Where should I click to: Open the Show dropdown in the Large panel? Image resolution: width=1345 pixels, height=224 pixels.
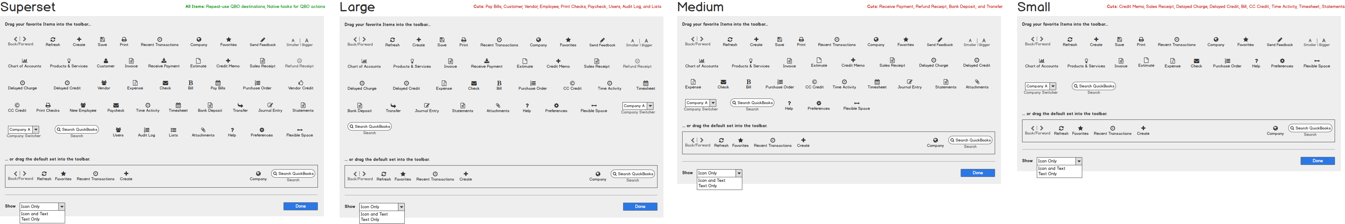[382, 207]
